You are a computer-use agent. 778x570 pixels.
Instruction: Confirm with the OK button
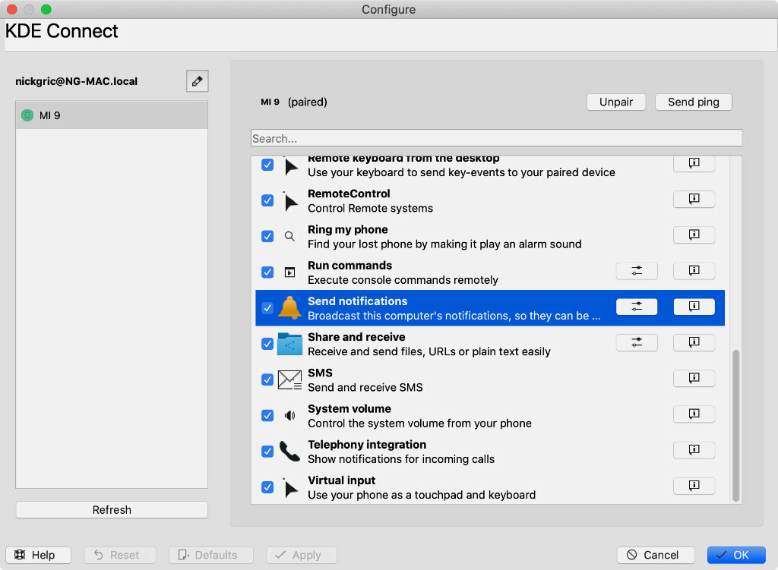point(735,555)
